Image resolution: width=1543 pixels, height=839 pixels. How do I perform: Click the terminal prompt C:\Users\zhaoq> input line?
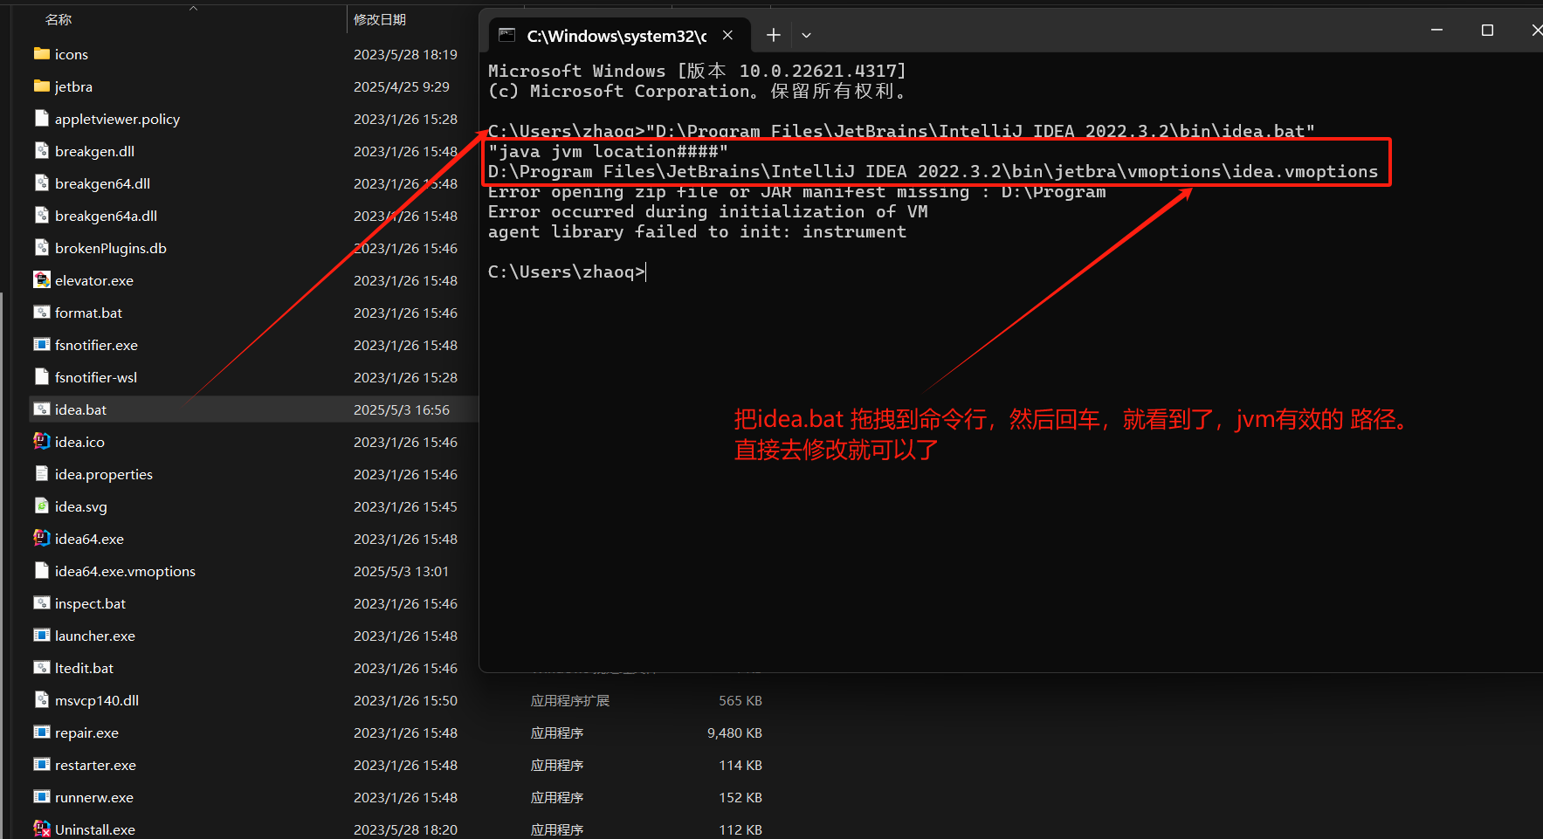[567, 272]
